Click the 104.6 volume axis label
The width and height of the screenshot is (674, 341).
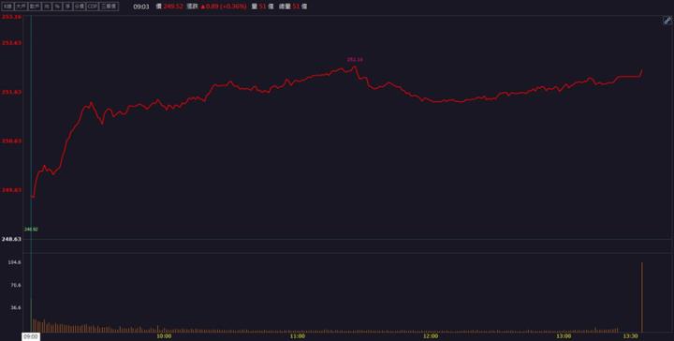point(15,262)
